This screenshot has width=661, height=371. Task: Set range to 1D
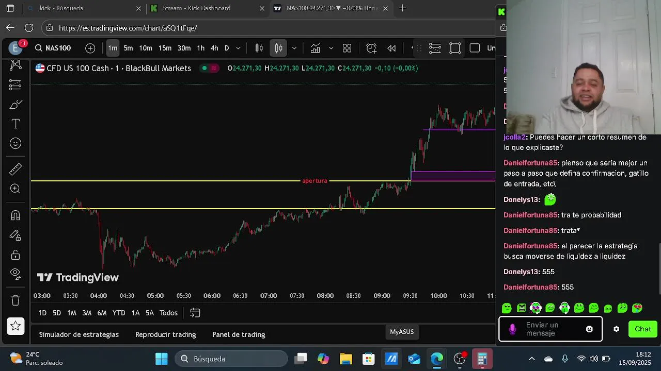click(42, 313)
